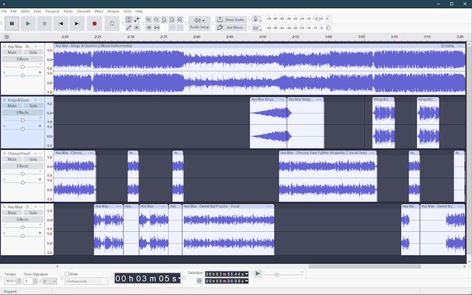
Task: Mute the ChooseYourF... track
Action: pos(12,159)
